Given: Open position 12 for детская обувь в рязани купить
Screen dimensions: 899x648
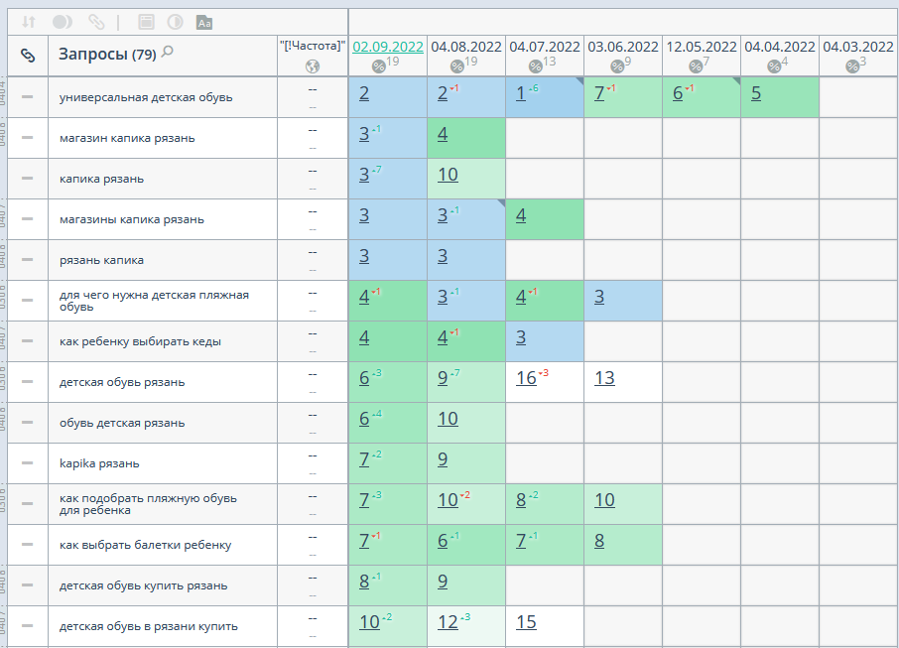Looking at the screenshot, I should tap(448, 623).
